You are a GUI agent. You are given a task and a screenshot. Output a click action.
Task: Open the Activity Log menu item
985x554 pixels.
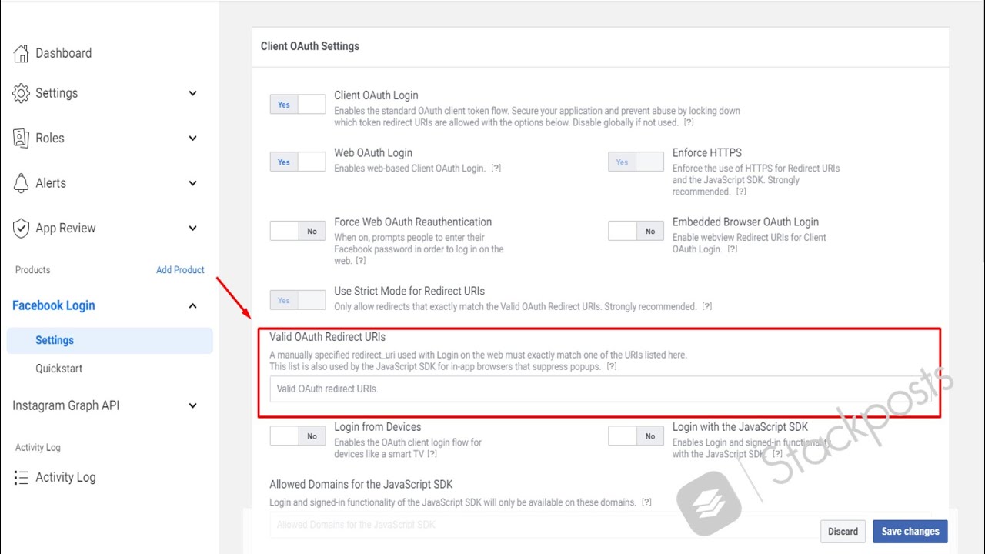[65, 477]
